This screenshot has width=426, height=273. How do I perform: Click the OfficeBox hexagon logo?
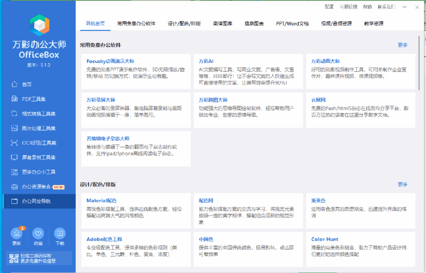(39, 25)
